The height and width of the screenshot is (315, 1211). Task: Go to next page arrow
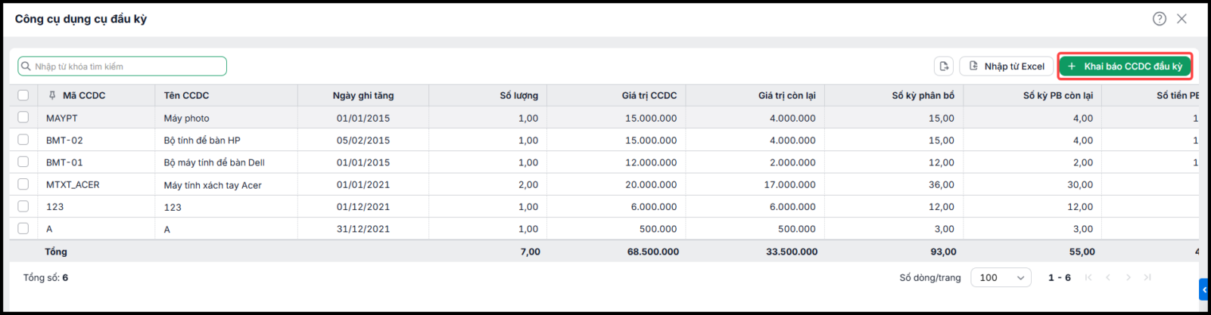(x=1128, y=277)
